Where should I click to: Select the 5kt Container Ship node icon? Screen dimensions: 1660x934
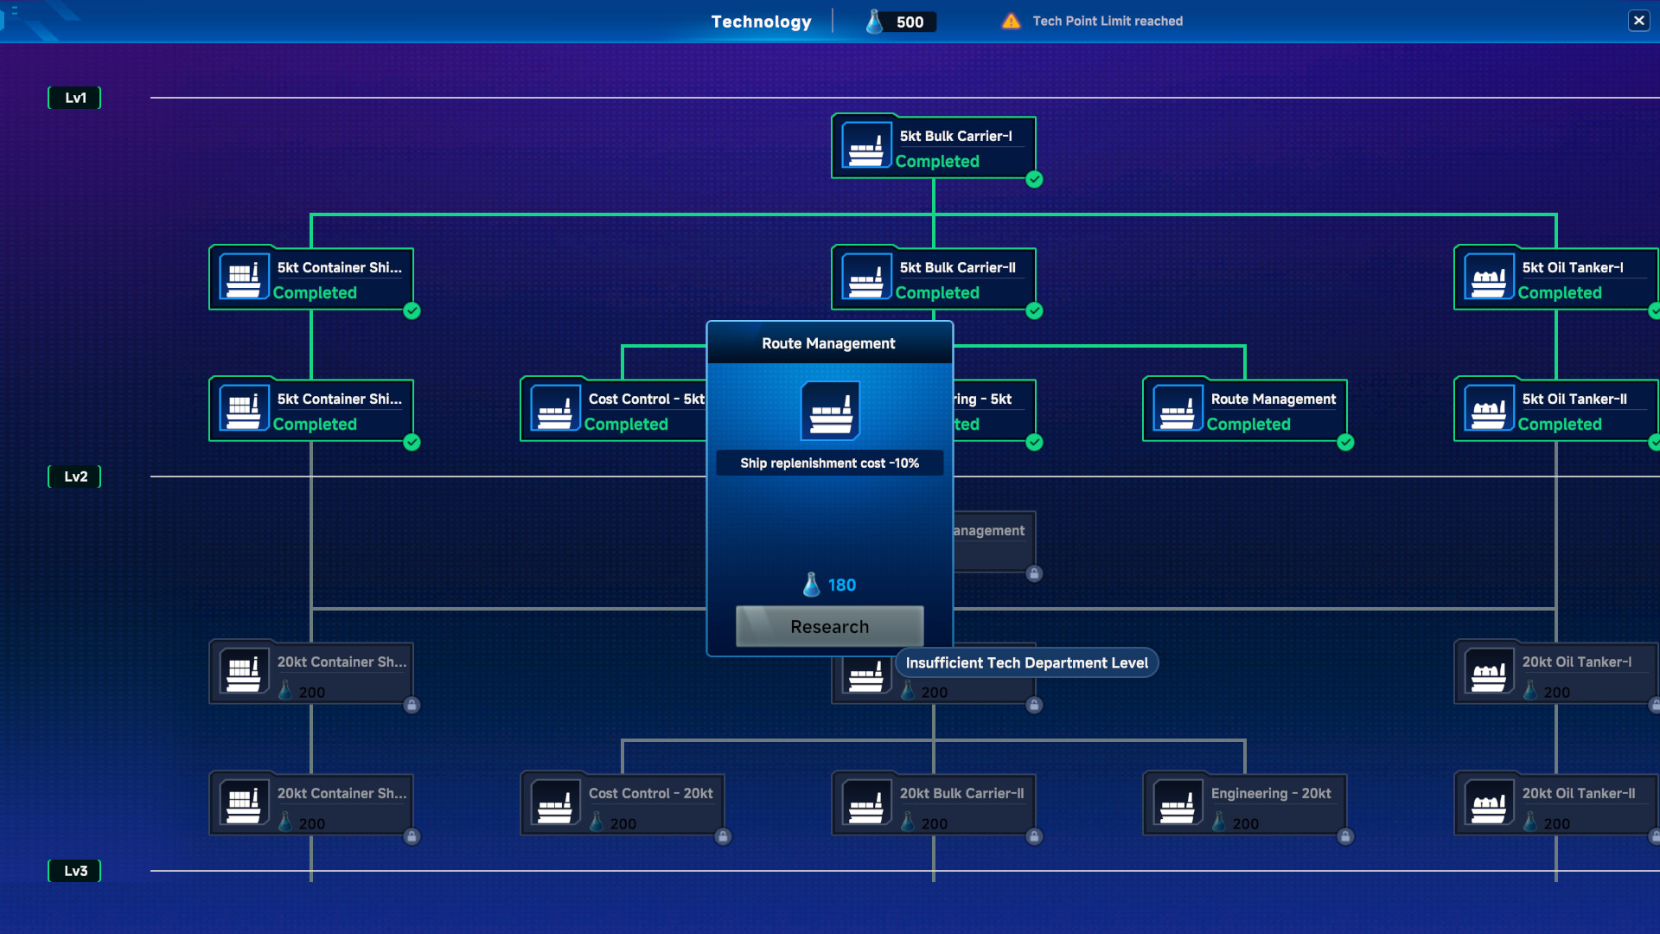pyautogui.click(x=243, y=277)
